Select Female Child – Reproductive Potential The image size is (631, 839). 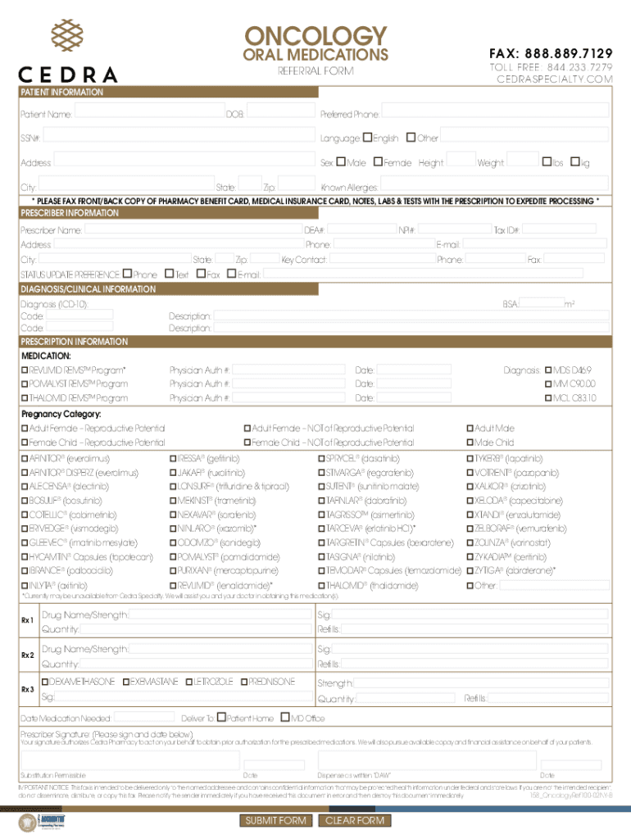[25, 442]
